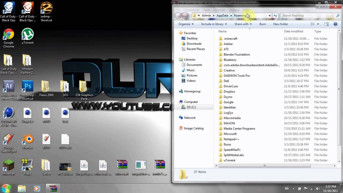The width and height of the screenshot is (343, 193).
Task: Click the Windows Start button
Action: coord(6,188)
